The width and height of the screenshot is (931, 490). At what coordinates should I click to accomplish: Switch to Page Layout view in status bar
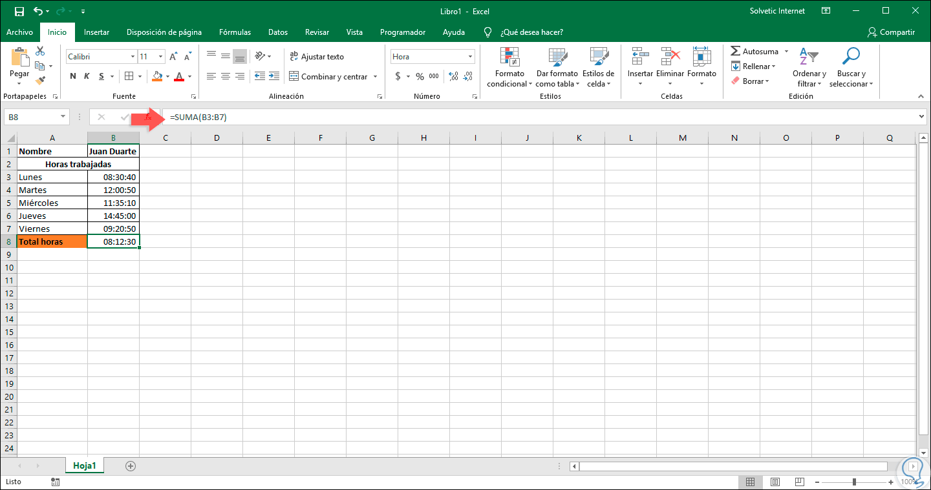click(x=775, y=482)
